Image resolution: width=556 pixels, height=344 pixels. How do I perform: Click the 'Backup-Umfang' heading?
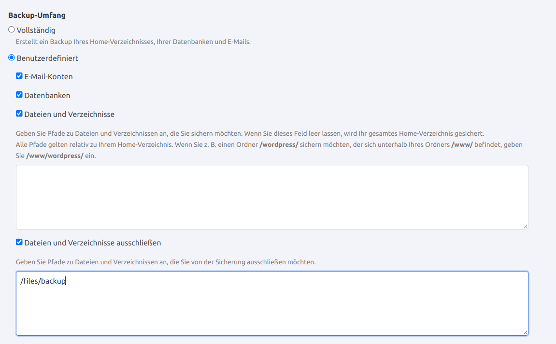point(37,15)
